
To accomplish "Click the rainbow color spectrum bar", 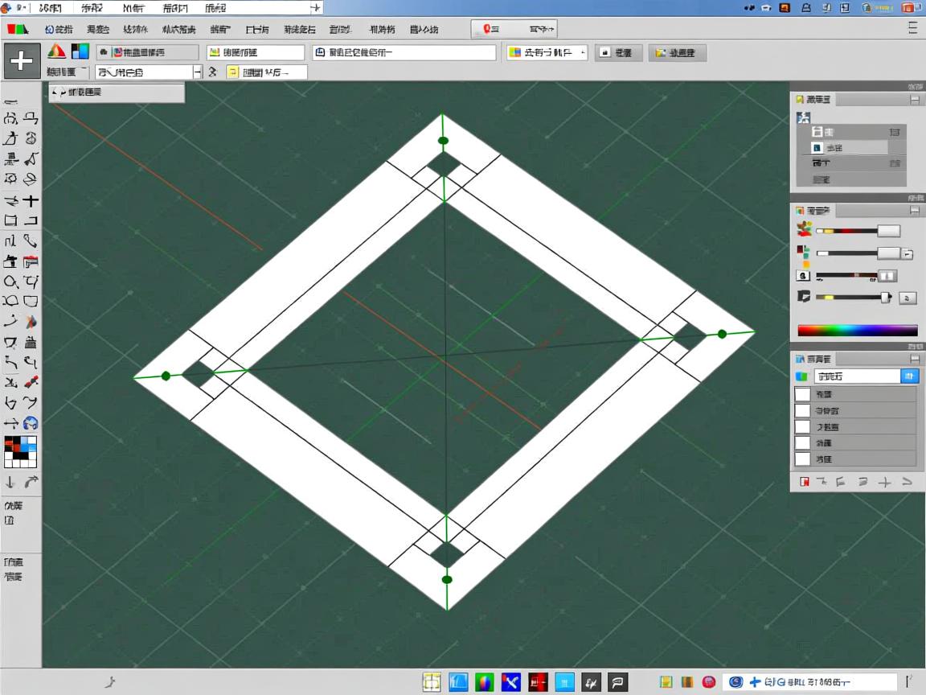I will tap(857, 330).
